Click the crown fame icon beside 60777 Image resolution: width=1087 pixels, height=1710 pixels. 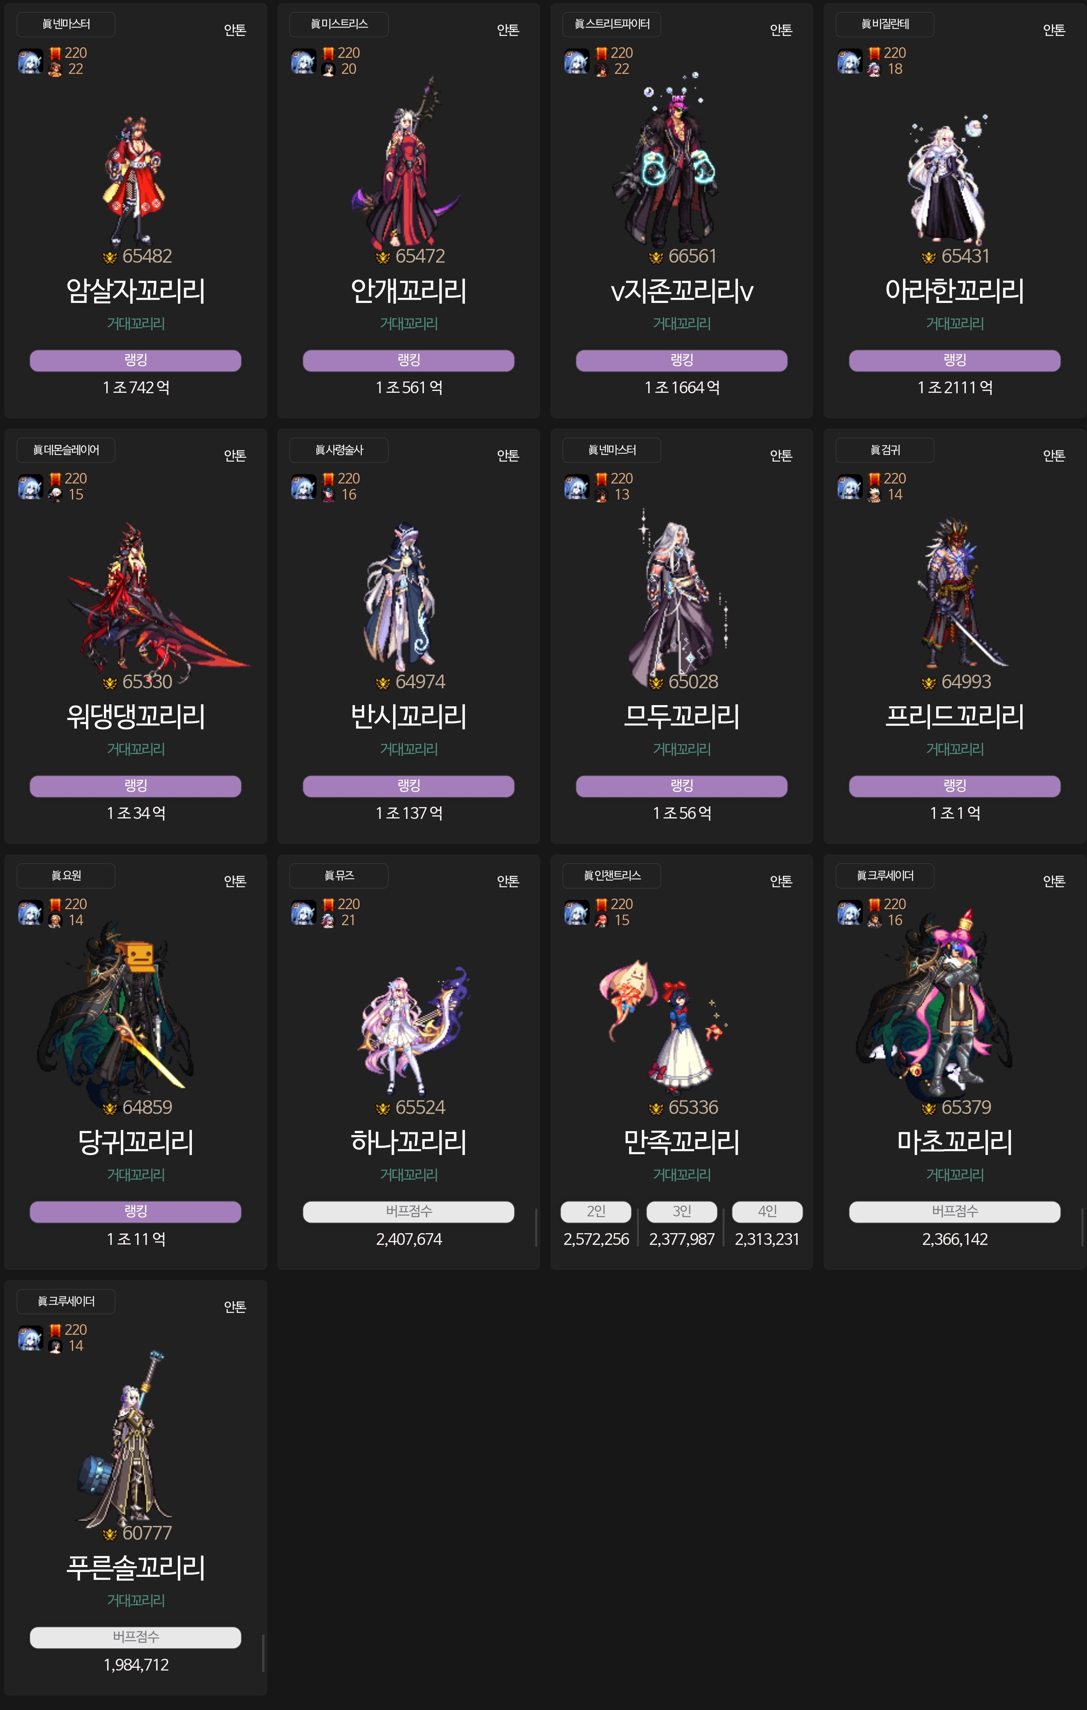point(109,1535)
